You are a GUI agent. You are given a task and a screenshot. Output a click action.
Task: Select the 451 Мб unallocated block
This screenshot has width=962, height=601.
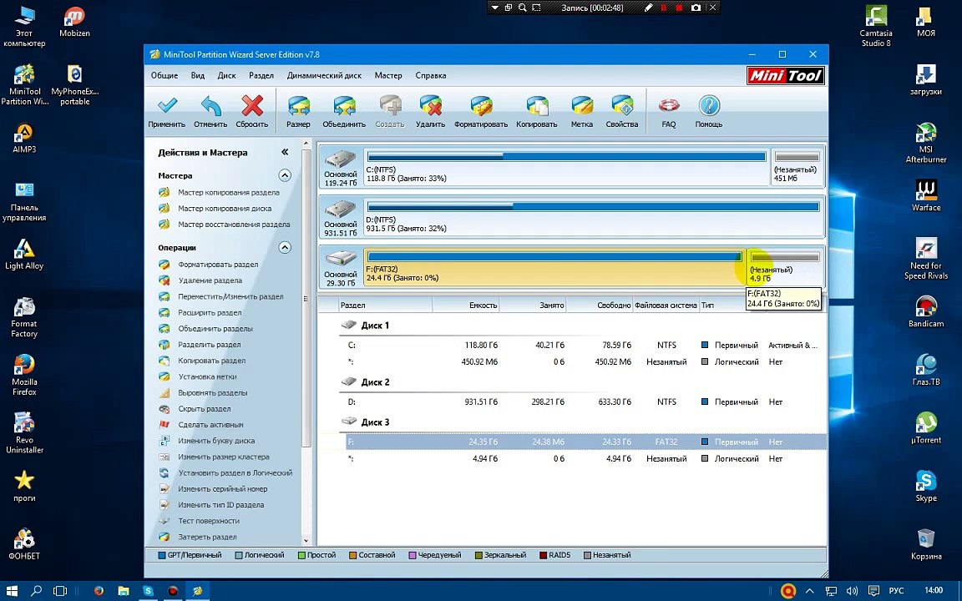coord(797,166)
